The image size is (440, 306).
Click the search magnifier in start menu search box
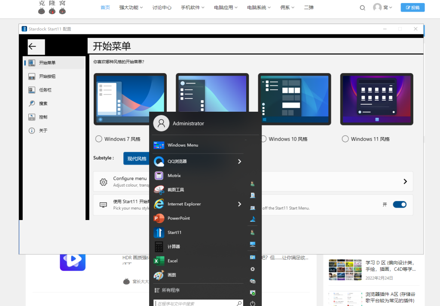[239, 303]
